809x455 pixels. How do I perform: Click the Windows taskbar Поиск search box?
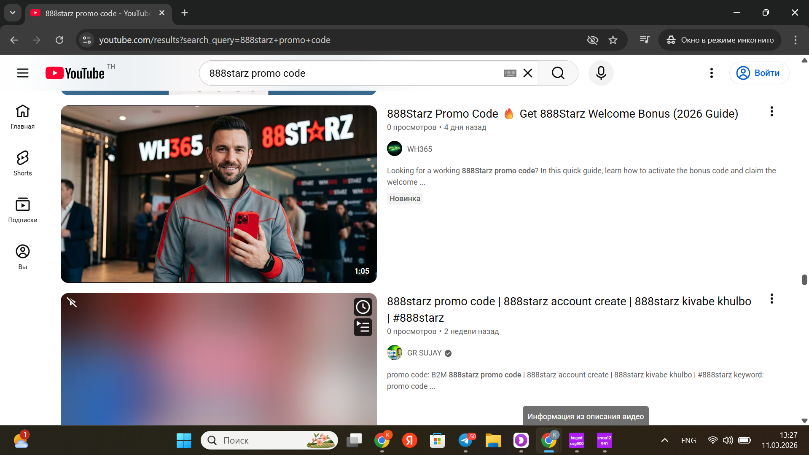coord(269,440)
